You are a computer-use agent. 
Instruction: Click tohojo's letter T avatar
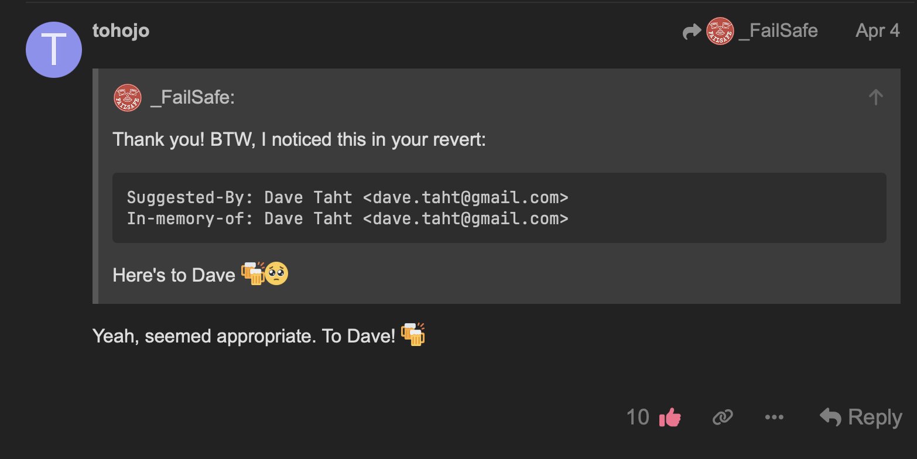point(53,50)
